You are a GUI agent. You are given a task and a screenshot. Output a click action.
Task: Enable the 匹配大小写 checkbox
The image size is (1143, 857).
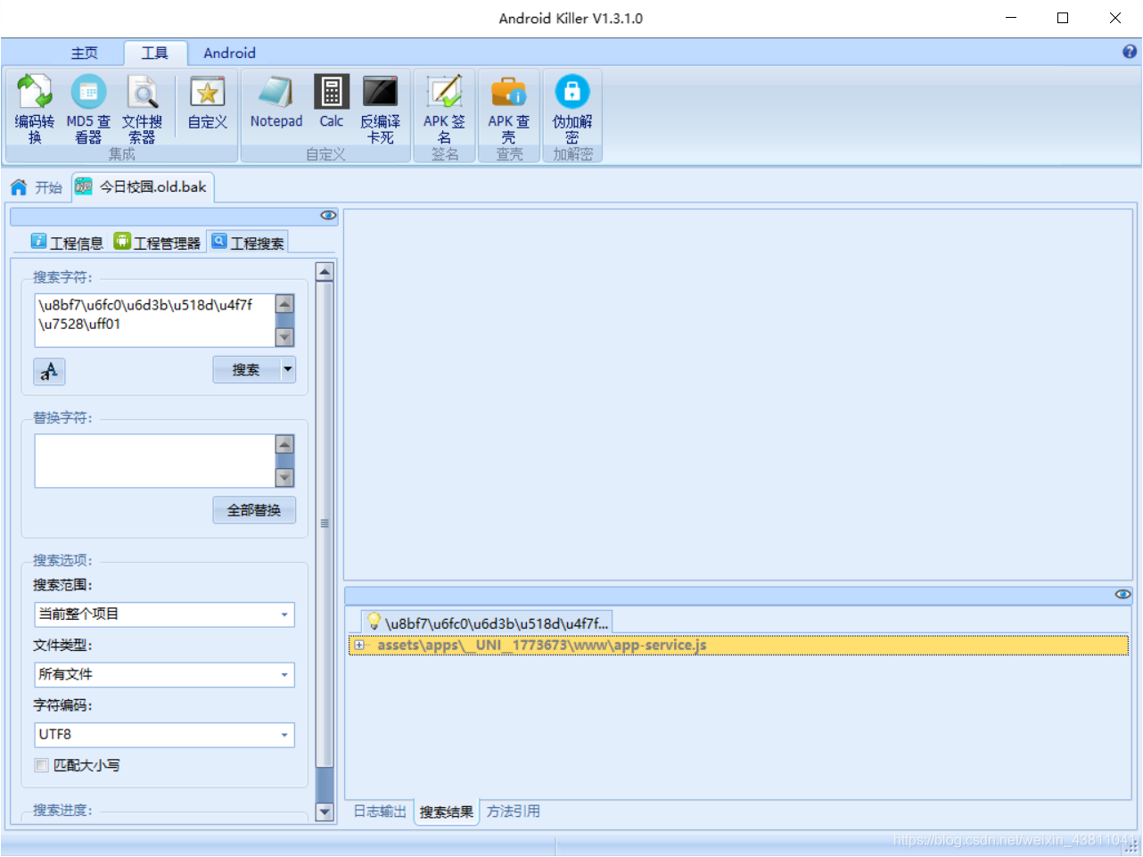coord(41,765)
